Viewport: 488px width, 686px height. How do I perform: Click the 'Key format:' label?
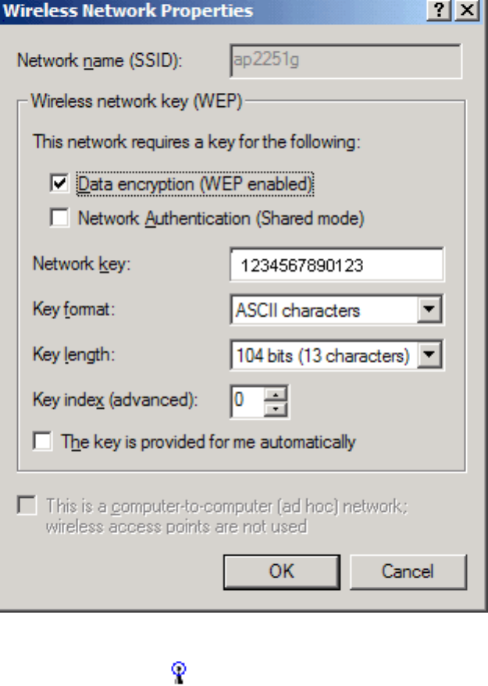coord(73,310)
